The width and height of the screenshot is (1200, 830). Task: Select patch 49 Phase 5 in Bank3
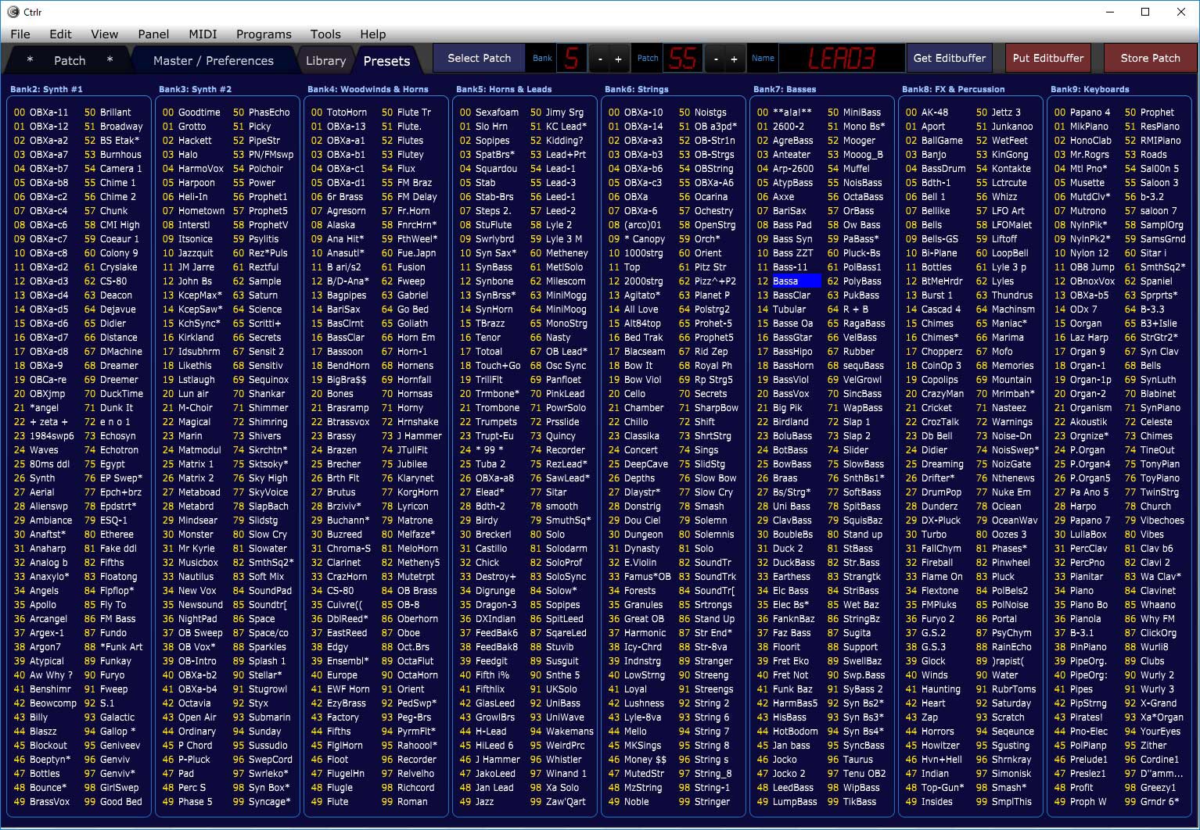188,802
